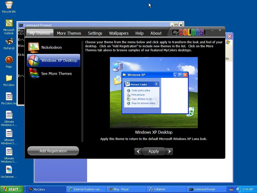
Task: Switch to MyColors taskbar button
Action: click(x=46, y=189)
